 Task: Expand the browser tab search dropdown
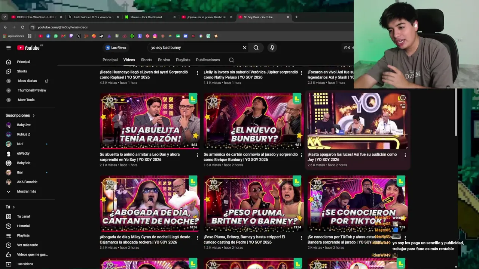pos(4,17)
